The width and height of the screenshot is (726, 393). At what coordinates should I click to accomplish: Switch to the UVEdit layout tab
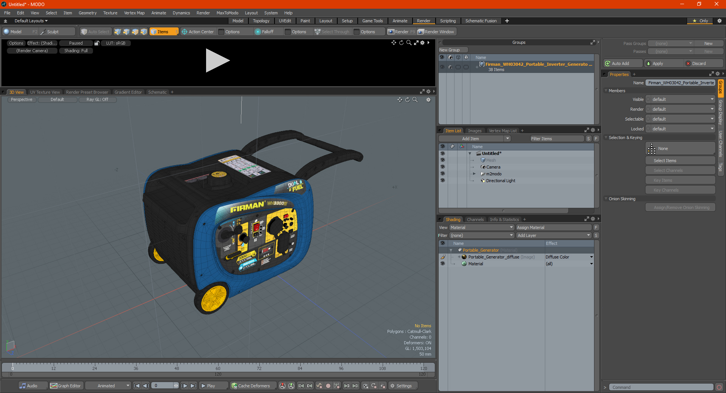click(x=285, y=21)
